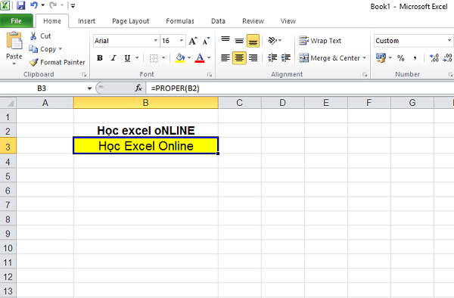
Task: Open the Page Layout tab
Action: point(131,21)
